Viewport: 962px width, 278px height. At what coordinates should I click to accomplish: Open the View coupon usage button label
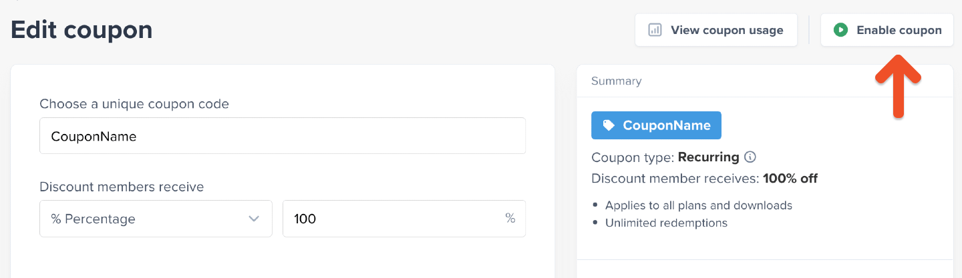coord(727,30)
